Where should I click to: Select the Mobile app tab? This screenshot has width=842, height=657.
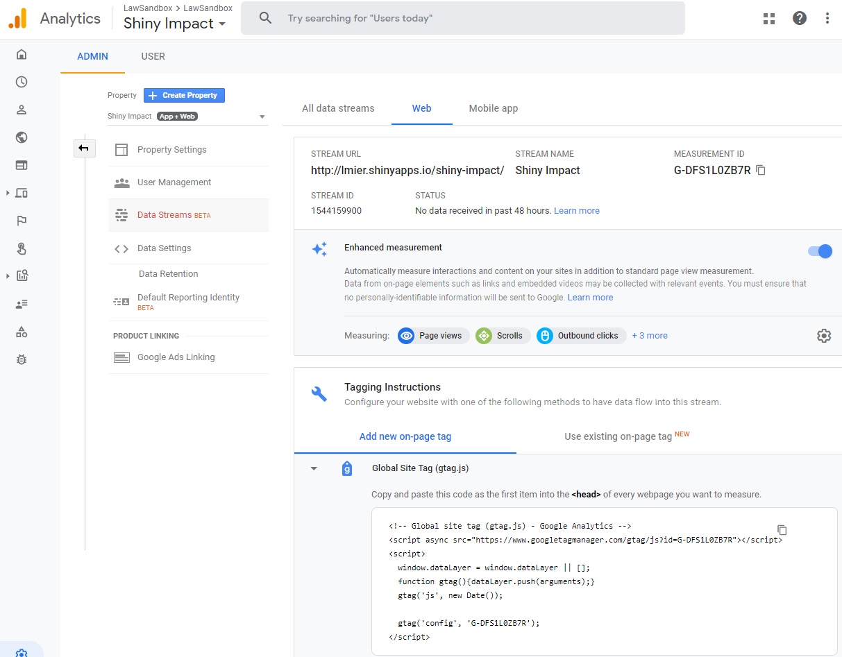pos(494,108)
